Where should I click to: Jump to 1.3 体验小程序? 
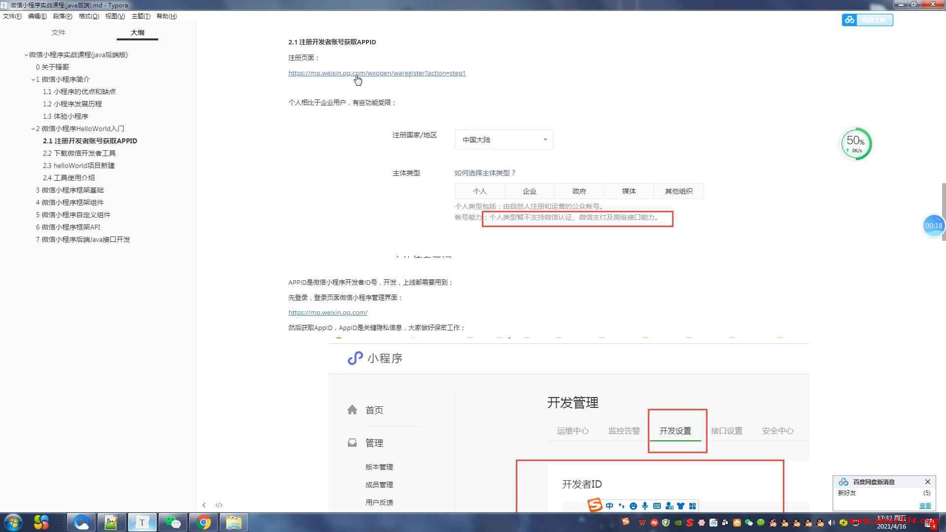point(66,116)
